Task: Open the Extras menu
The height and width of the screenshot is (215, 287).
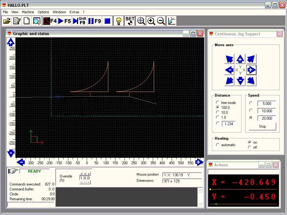Action: pyautogui.click(x=74, y=12)
